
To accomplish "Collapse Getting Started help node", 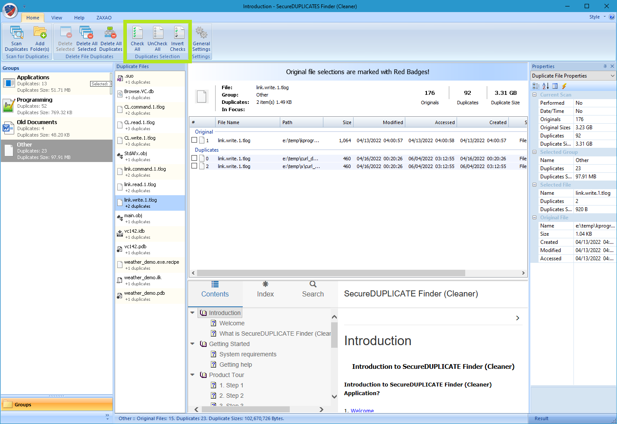I will (x=192, y=344).
